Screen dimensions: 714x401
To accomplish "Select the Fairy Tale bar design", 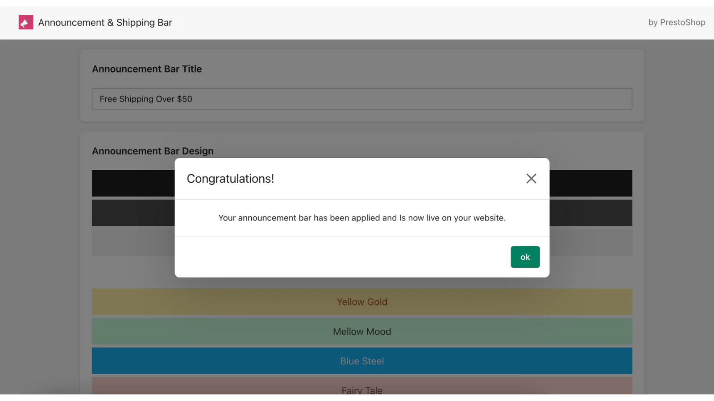I will [x=361, y=388].
